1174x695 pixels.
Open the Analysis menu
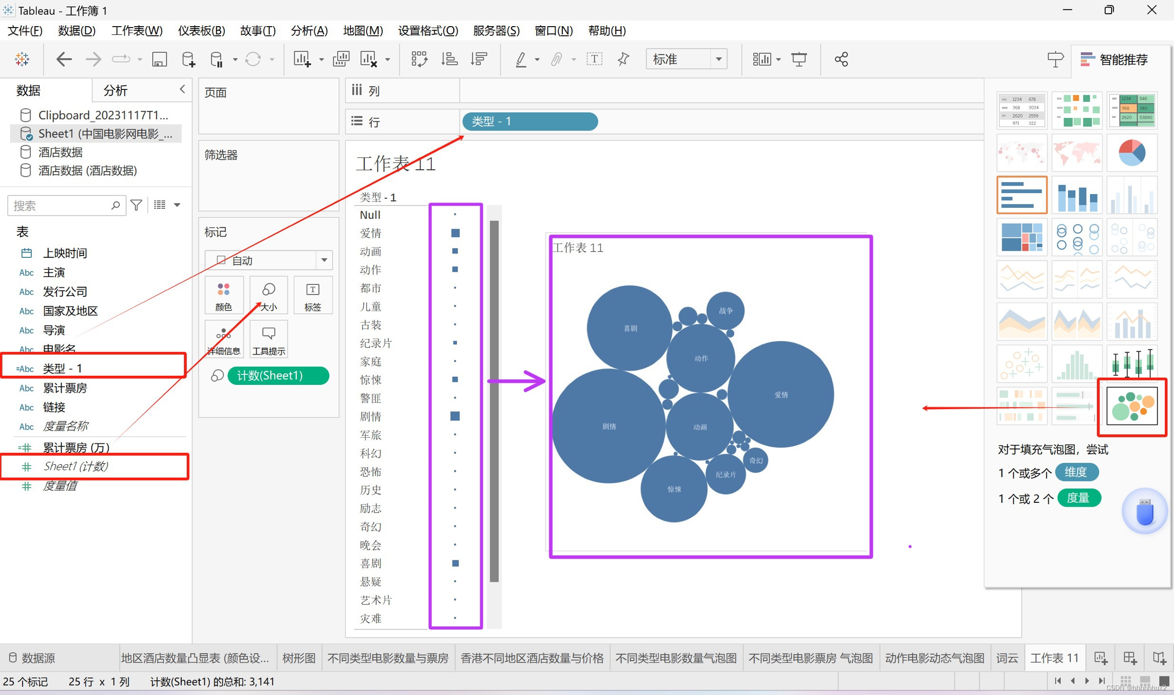(x=309, y=31)
